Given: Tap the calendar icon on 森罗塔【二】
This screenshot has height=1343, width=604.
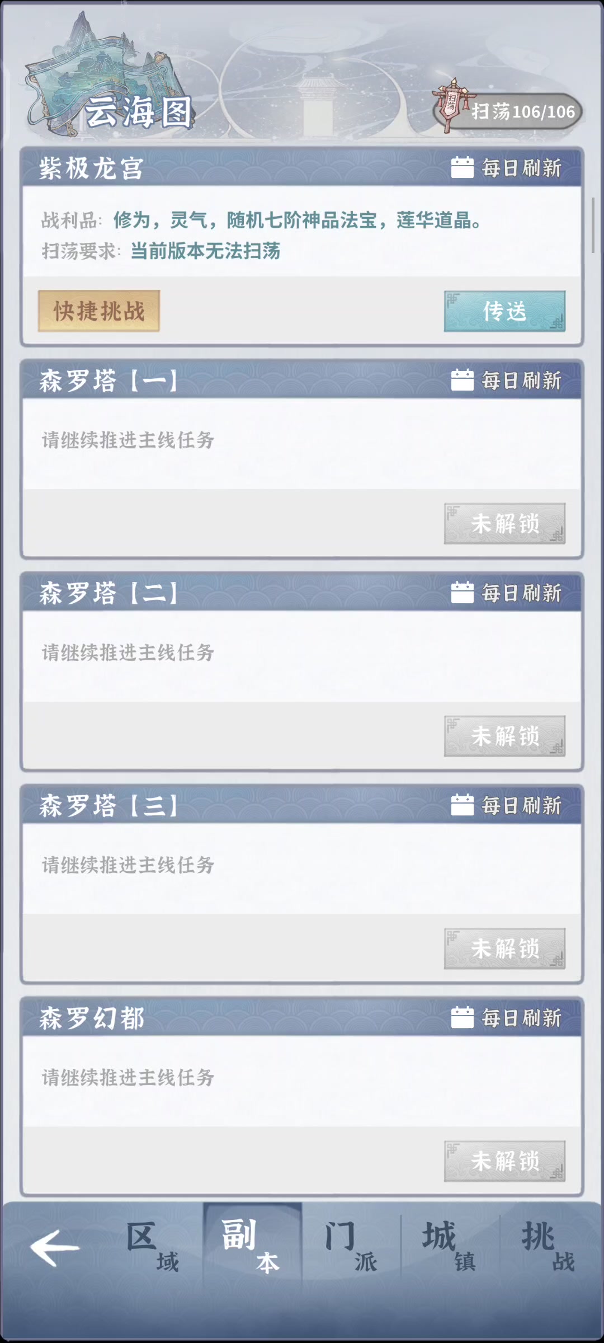Looking at the screenshot, I should tap(462, 593).
